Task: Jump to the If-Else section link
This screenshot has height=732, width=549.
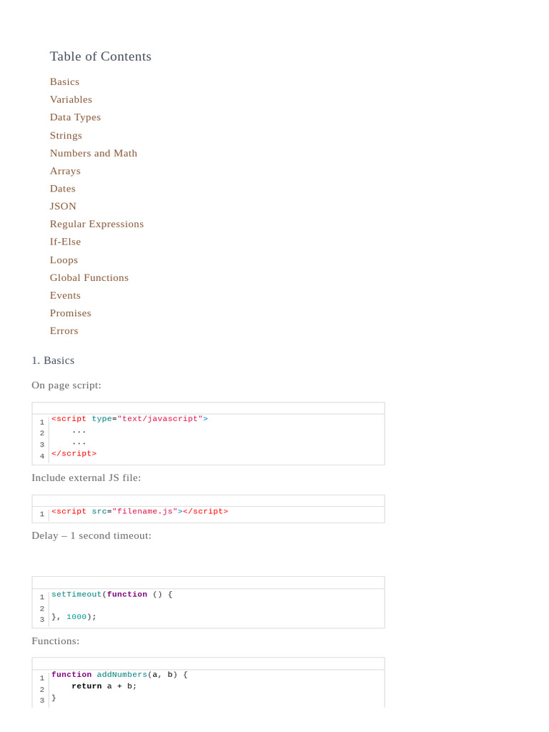Action: pyautogui.click(x=65, y=242)
